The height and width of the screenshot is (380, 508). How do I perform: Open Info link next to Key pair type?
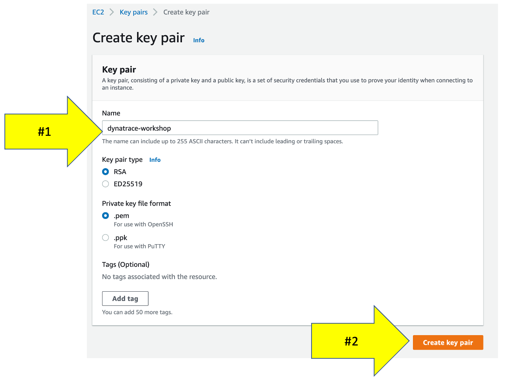pos(155,160)
